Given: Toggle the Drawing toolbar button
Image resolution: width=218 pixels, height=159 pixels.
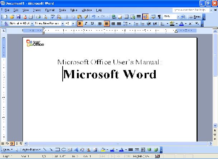Looking at the screenshot, I should point(145,17).
